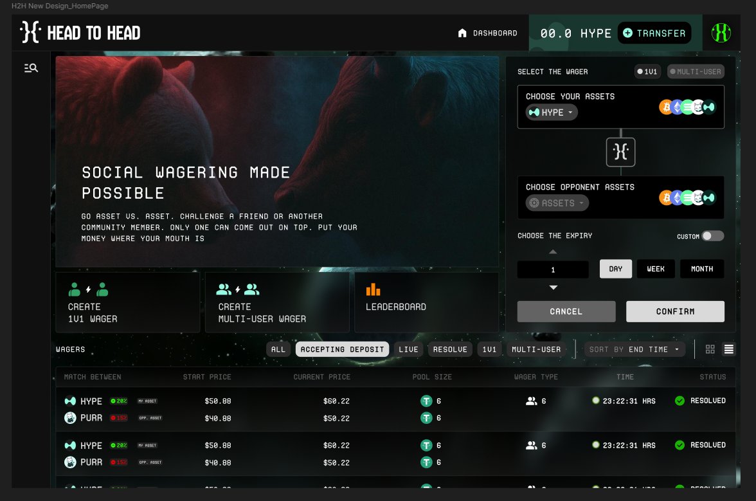Switch to the LIVE wagers filter tab
Image resolution: width=756 pixels, height=501 pixels.
pos(408,349)
